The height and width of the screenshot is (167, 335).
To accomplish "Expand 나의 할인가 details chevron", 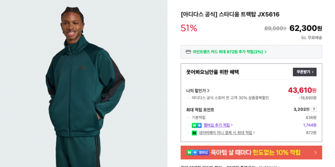I will tap(208, 91).
